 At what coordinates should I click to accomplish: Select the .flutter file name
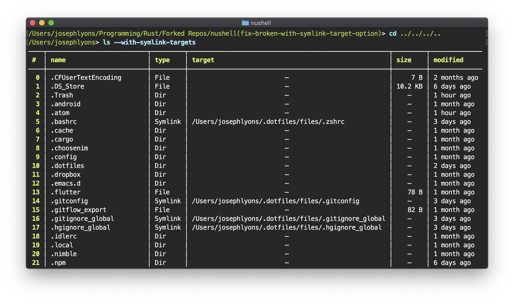click(x=66, y=192)
